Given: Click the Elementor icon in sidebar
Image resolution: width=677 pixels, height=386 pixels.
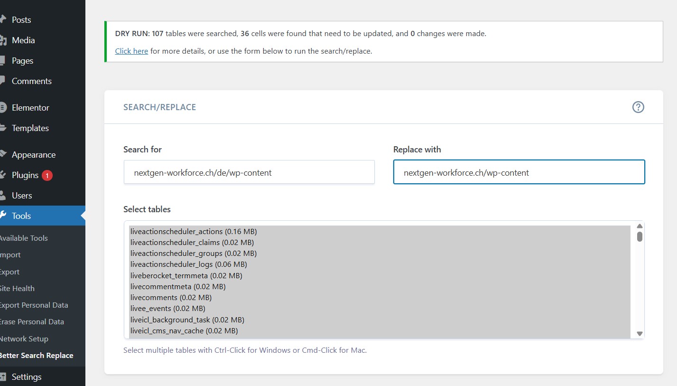Looking at the screenshot, I should click(2, 108).
